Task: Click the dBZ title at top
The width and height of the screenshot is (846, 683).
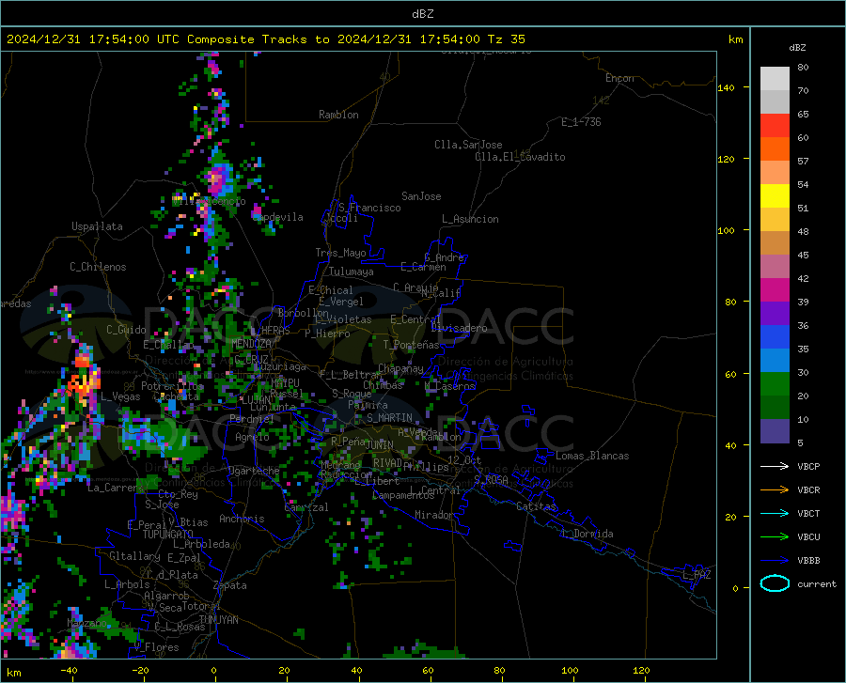Action: (422, 14)
